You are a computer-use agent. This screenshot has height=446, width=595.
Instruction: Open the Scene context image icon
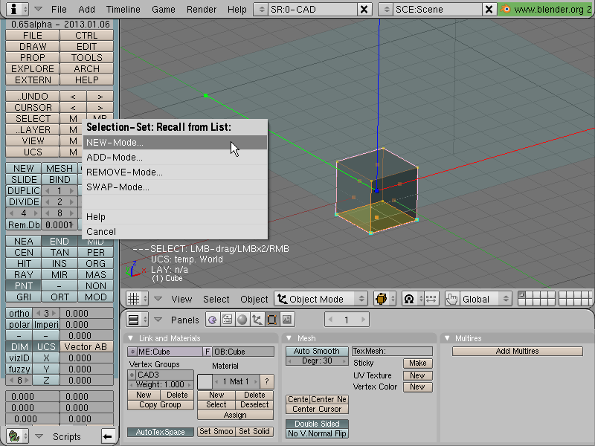[287, 320]
